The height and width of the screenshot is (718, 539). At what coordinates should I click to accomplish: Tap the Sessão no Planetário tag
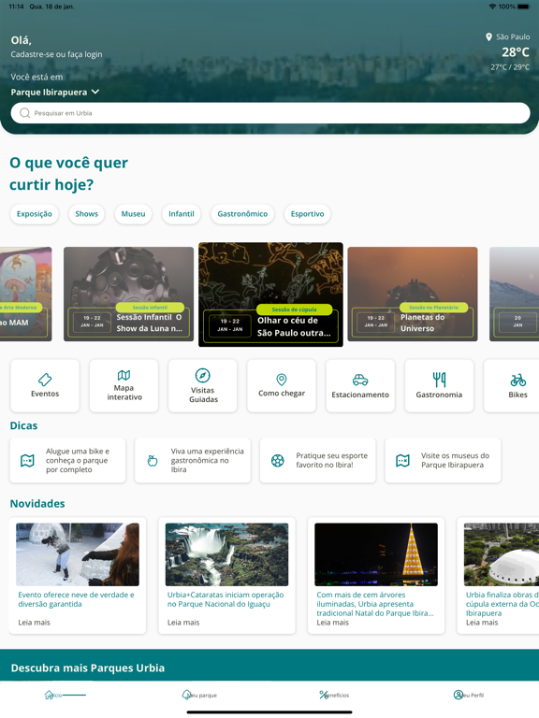click(433, 308)
